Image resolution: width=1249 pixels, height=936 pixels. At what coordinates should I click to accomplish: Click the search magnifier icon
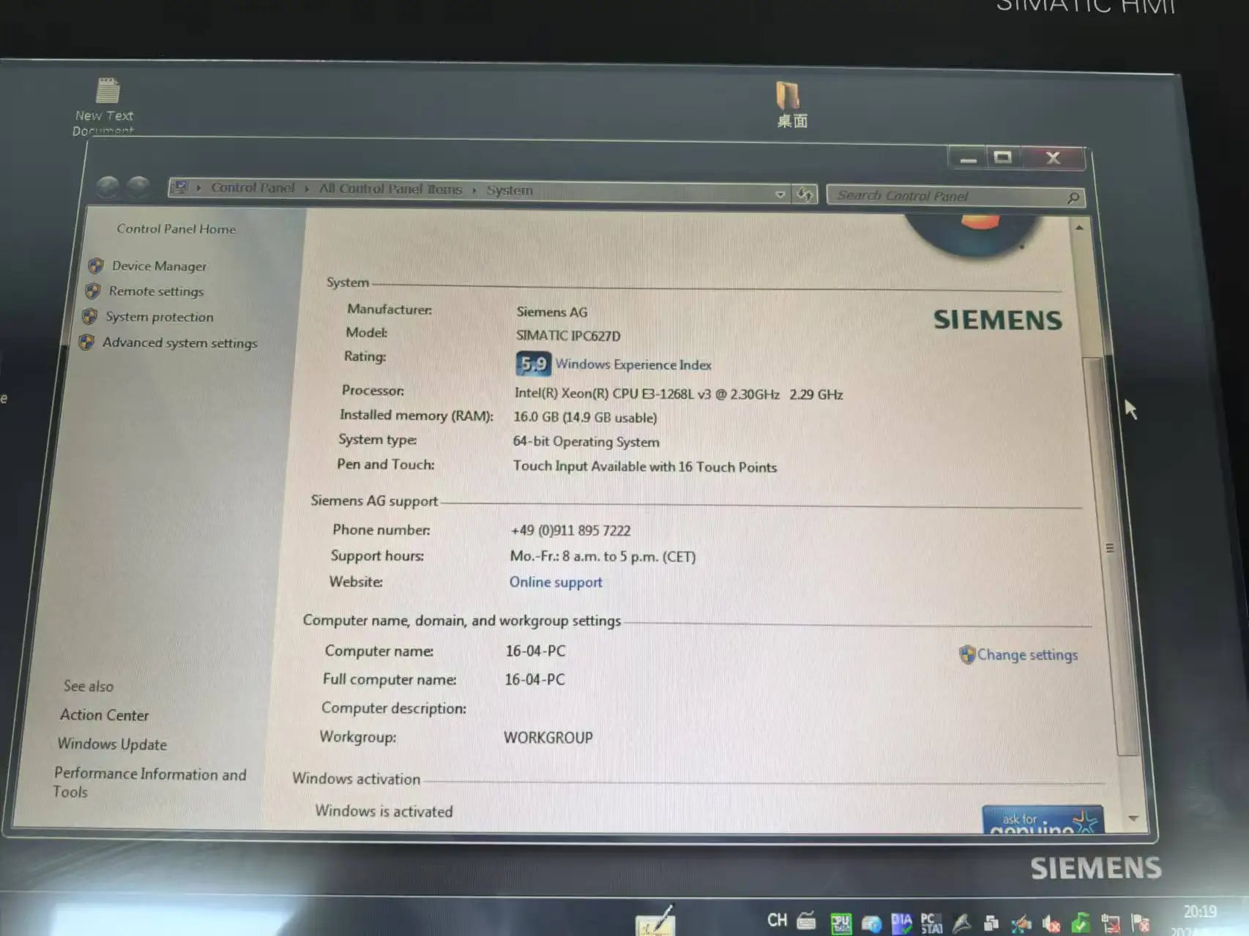(x=1073, y=198)
